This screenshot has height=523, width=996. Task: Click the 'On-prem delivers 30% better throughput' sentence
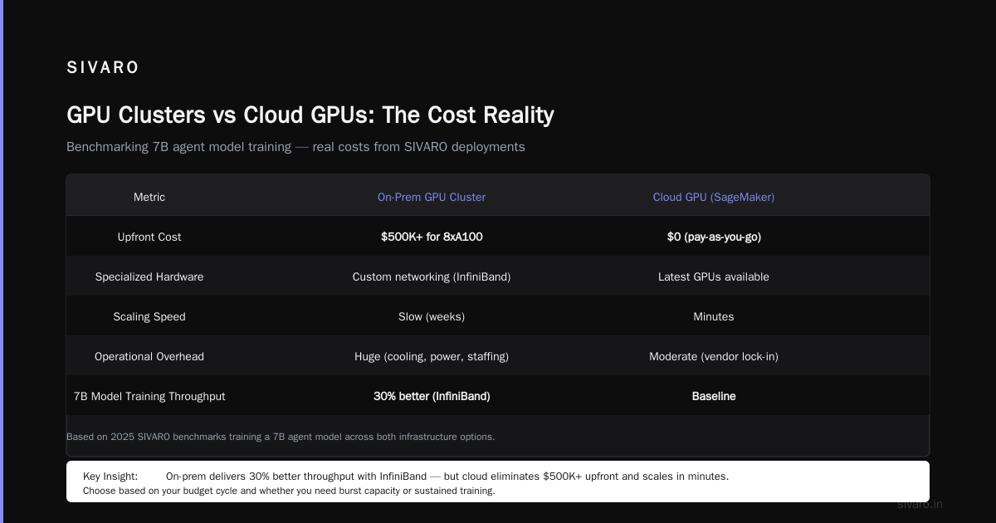(x=447, y=477)
